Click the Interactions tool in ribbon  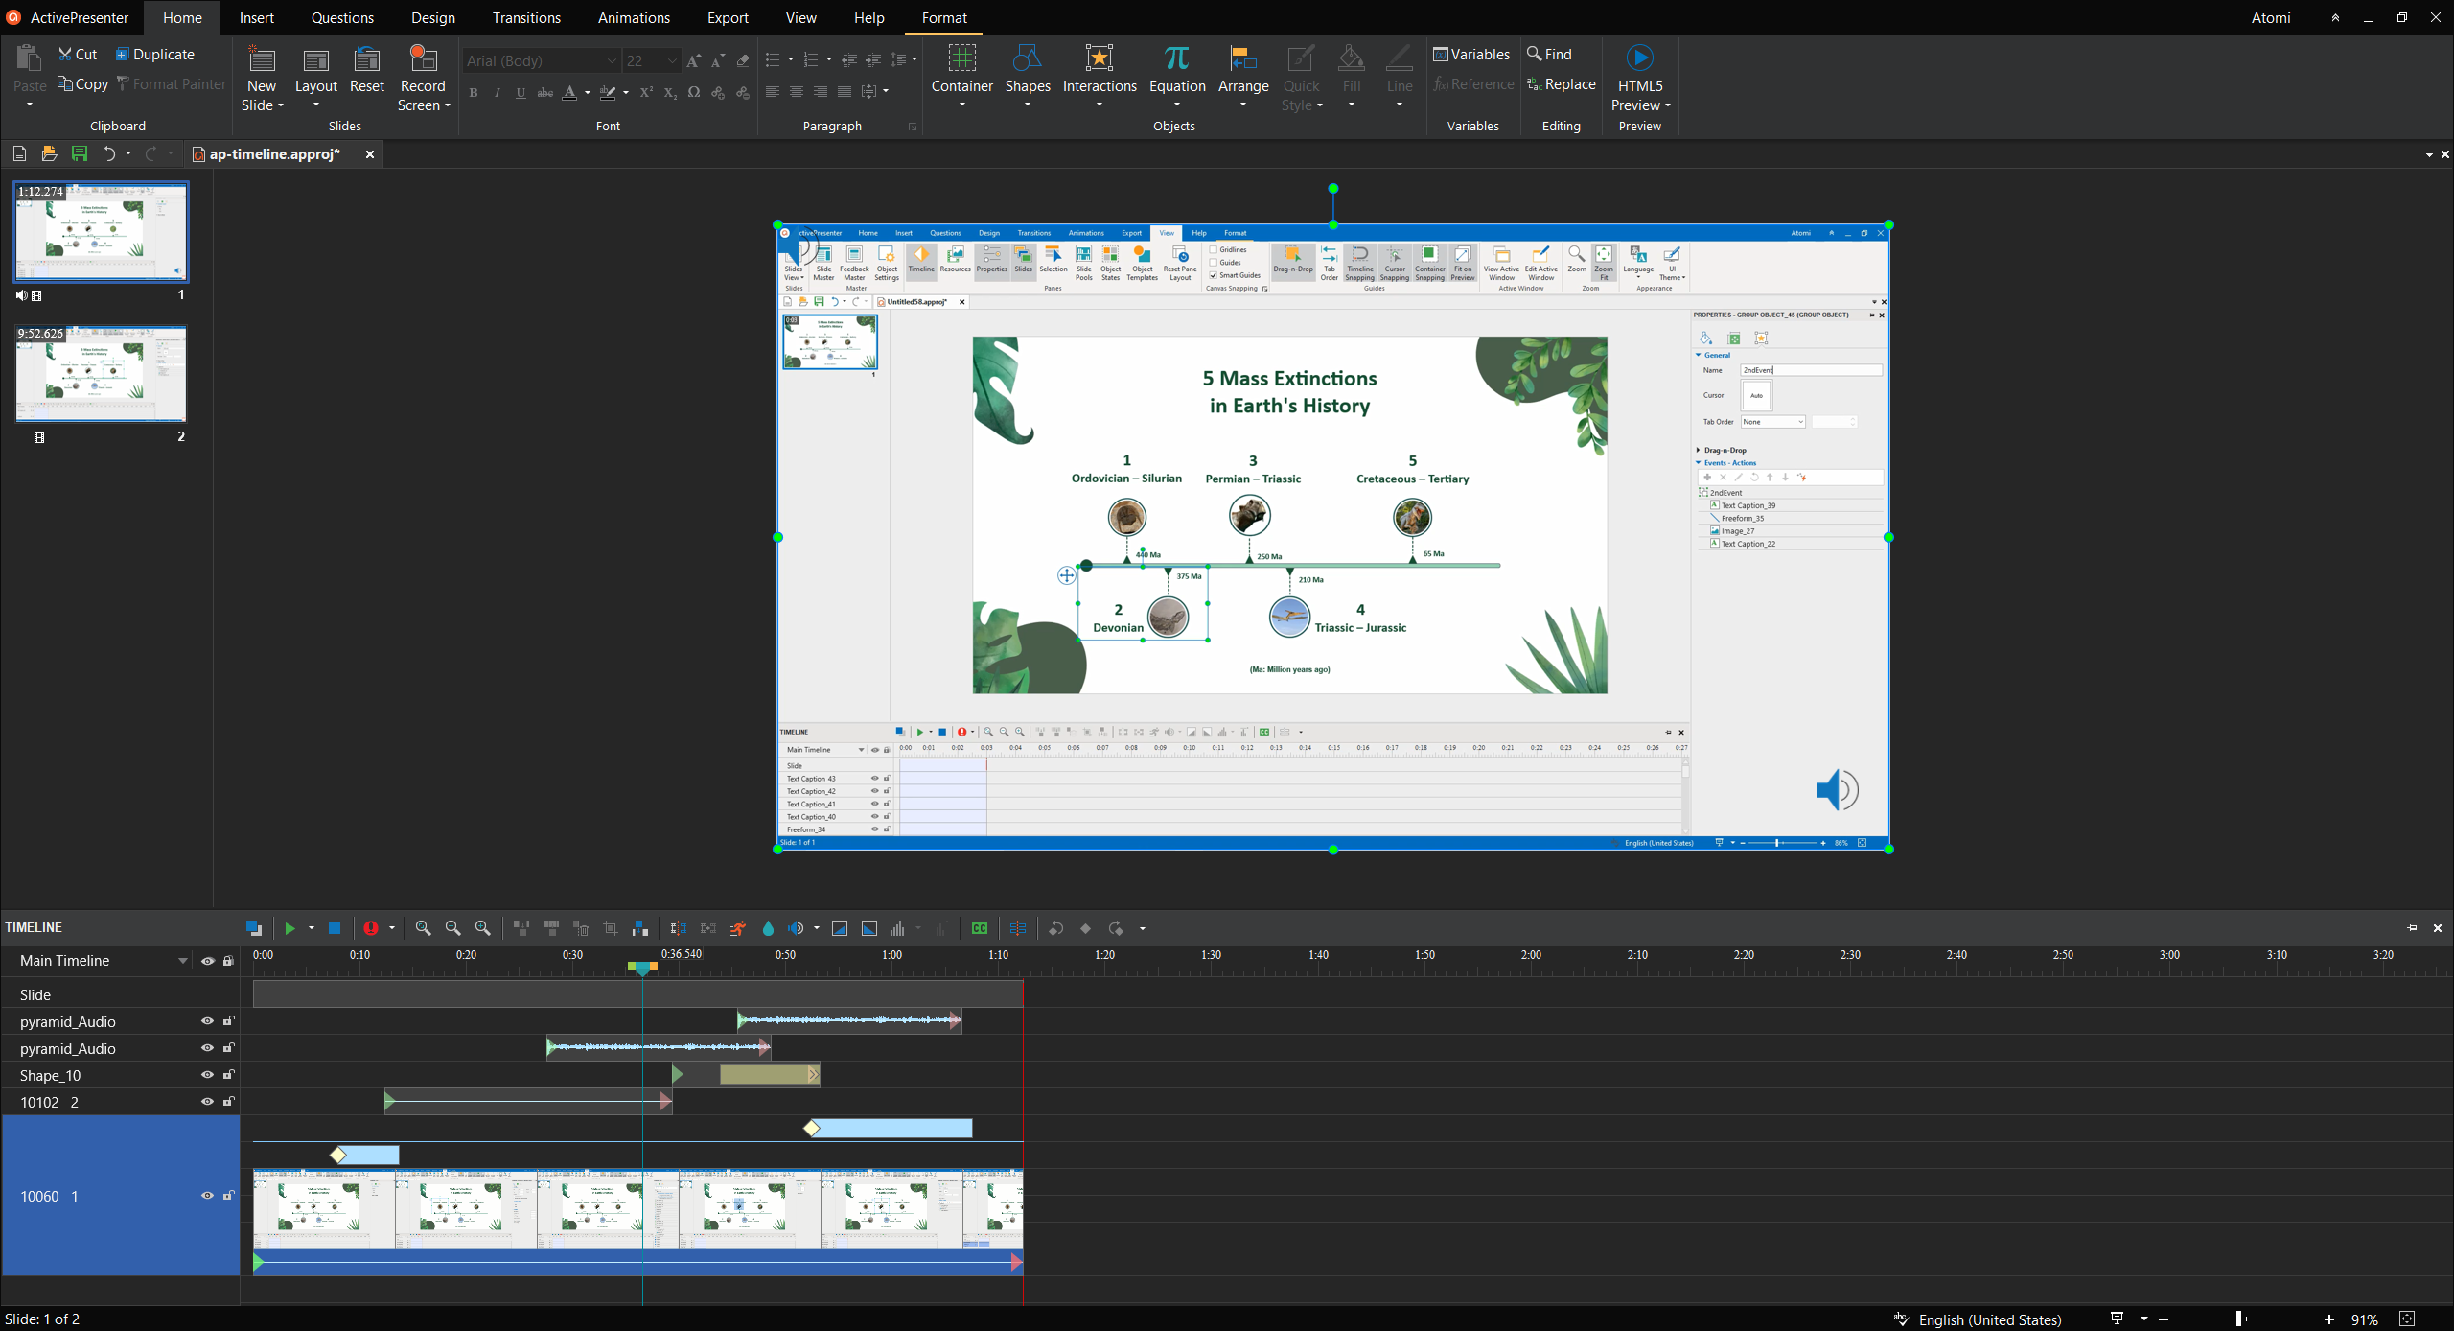tap(1099, 77)
